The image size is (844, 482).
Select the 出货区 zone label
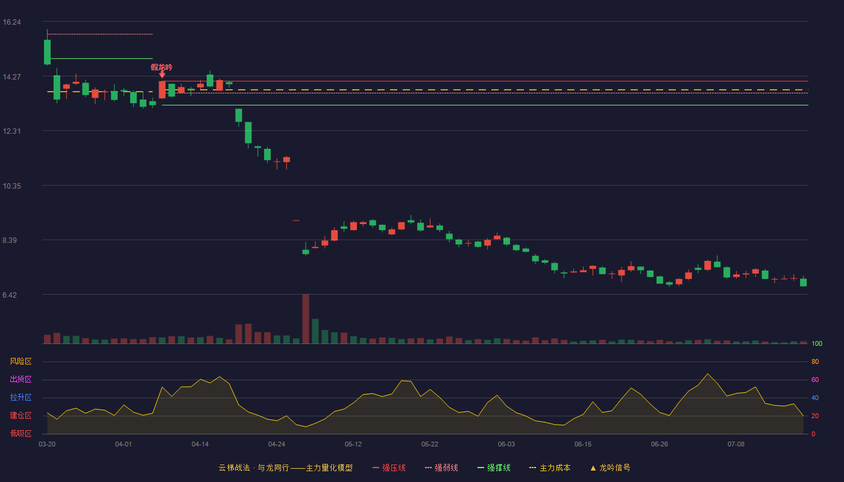point(20,380)
